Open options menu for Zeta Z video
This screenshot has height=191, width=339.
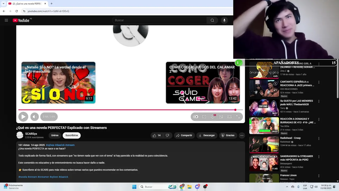319,64
